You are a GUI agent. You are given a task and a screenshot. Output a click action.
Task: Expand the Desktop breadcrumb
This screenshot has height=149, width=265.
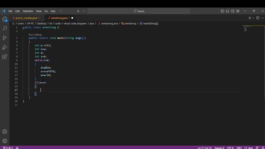pos(42,24)
